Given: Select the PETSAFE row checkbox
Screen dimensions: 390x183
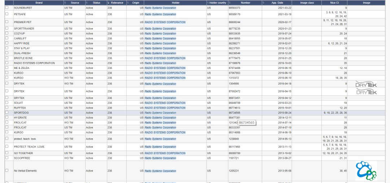Looking at the screenshot, I should (7, 14).
